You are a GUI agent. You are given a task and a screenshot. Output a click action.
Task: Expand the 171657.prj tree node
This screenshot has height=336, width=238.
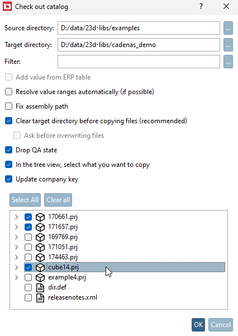tap(16, 227)
